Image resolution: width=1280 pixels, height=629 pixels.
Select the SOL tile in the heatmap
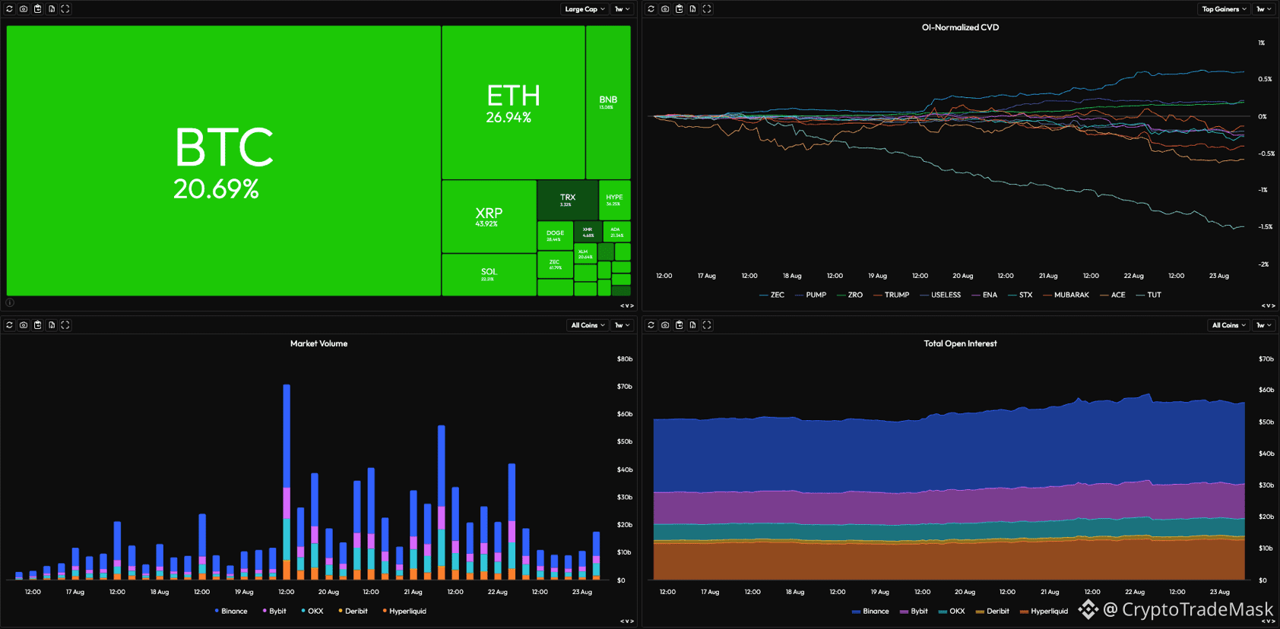pos(489,274)
